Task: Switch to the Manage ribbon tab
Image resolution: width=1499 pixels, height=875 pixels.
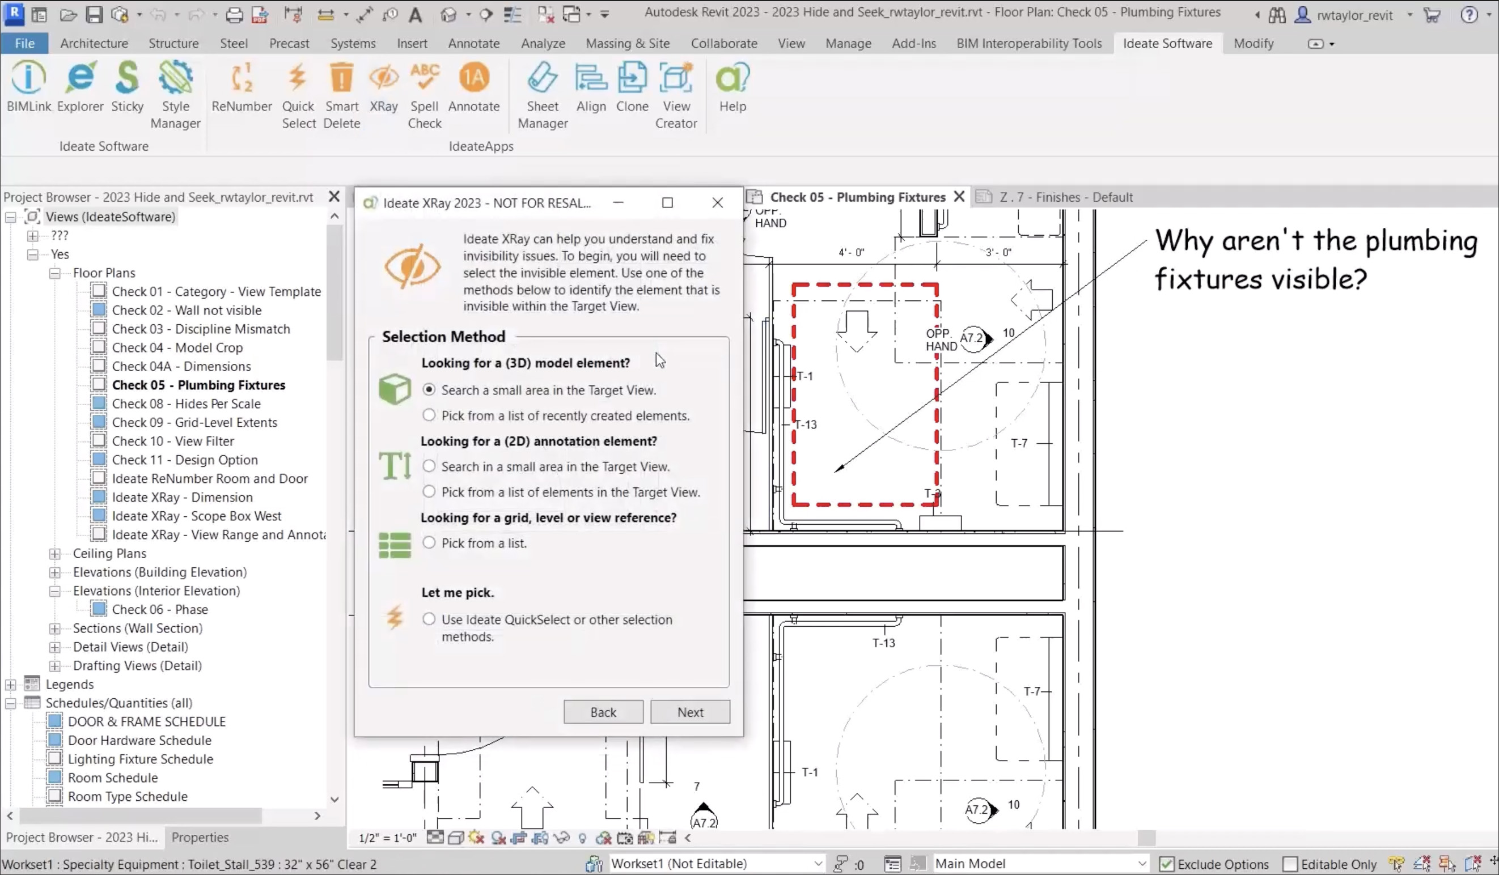Action: pos(848,44)
